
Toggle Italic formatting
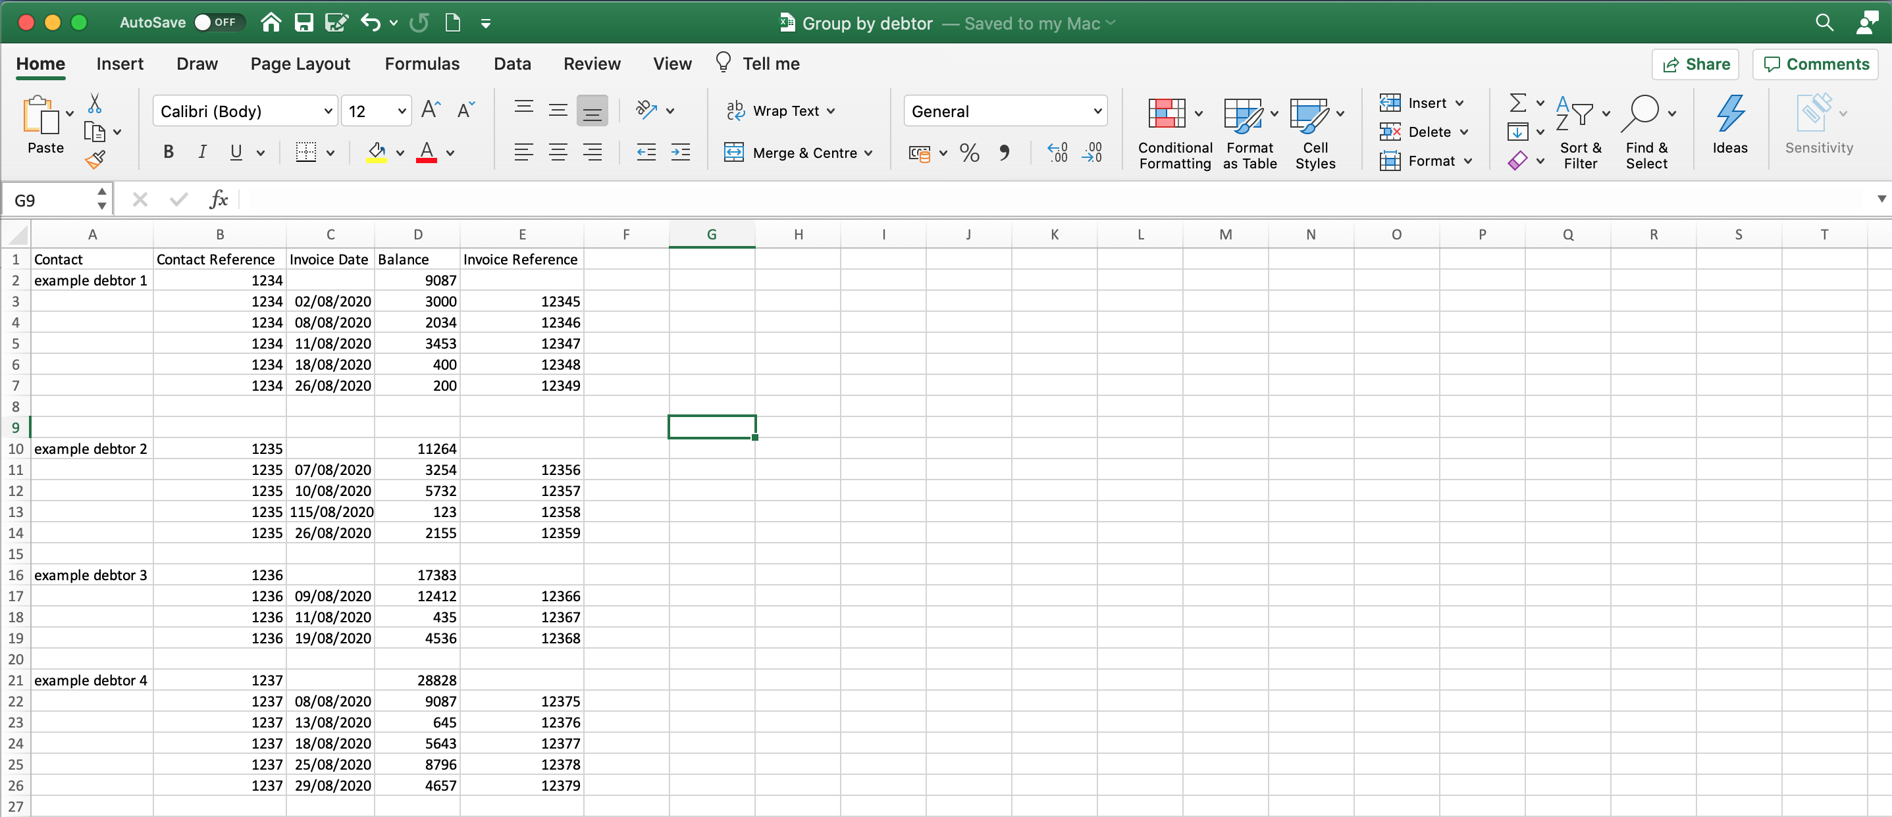pos(202,153)
